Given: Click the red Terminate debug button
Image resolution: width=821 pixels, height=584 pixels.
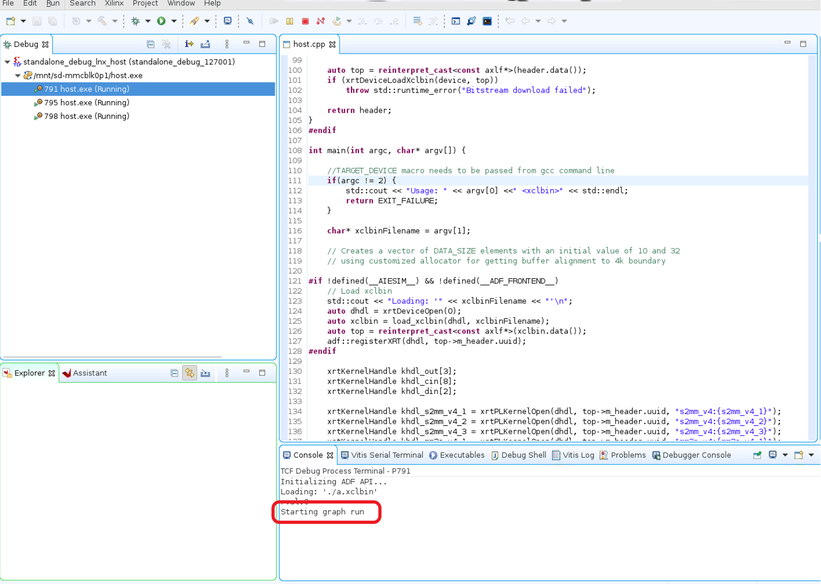Looking at the screenshot, I should coord(305,22).
